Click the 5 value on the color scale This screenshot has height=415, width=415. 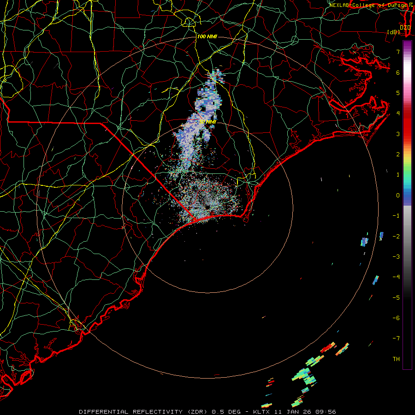398,93
